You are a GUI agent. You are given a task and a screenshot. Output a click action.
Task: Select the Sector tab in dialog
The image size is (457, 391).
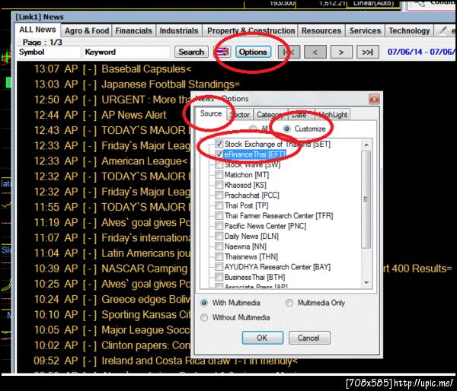pos(240,115)
